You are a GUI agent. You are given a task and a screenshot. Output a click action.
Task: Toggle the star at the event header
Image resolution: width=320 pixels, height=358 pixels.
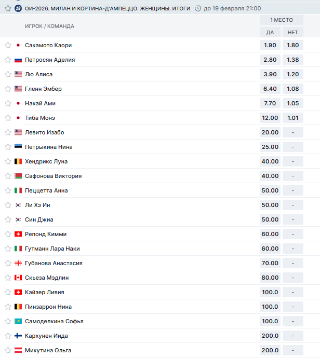(6, 8)
